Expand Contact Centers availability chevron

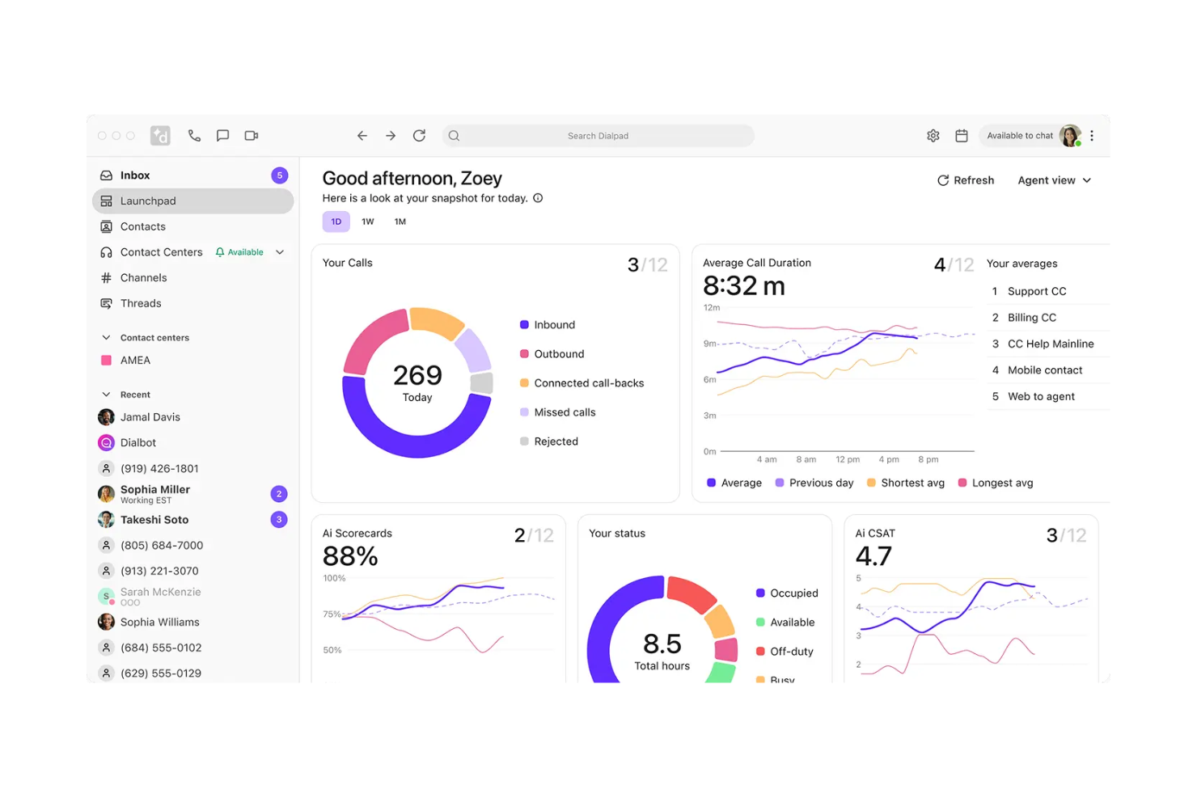tap(280, 252)
